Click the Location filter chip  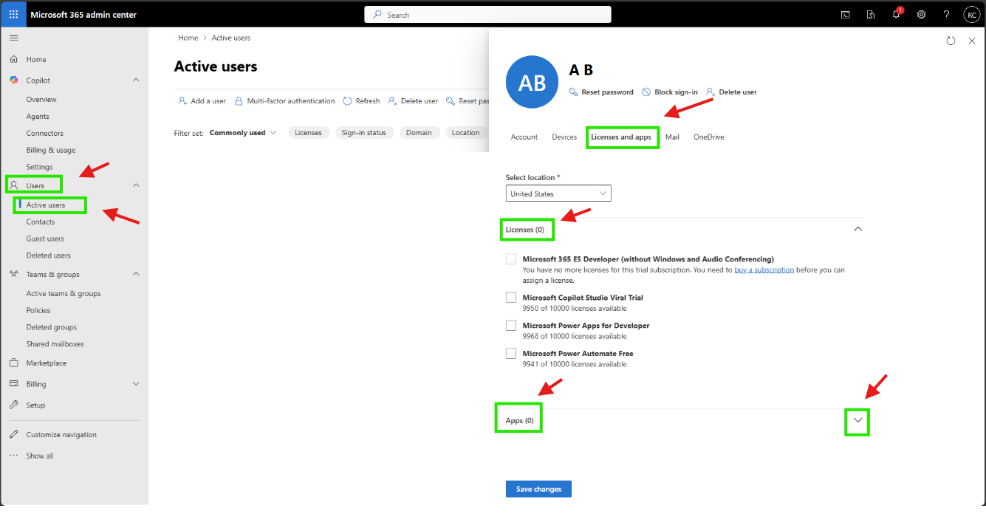point(465,133)
